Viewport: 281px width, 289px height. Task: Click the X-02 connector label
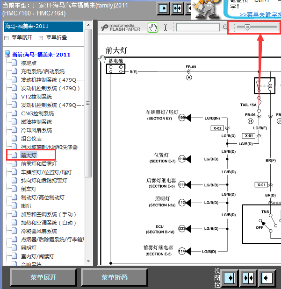click(217, 128)
